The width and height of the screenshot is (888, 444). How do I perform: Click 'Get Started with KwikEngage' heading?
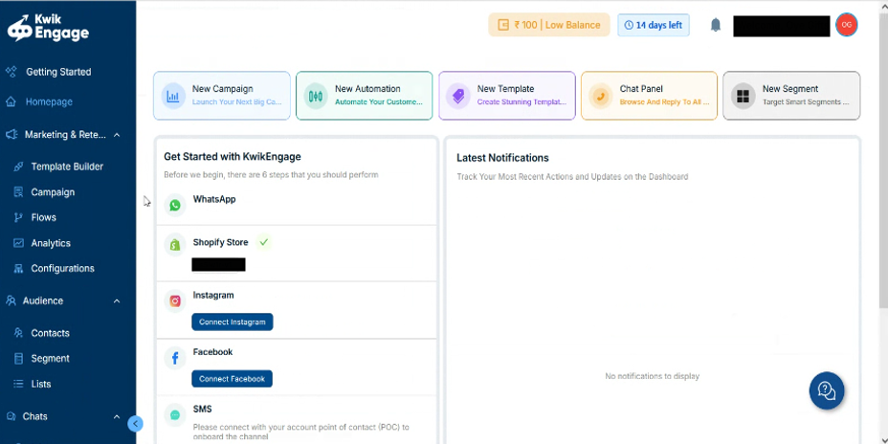tap(233, 156)
